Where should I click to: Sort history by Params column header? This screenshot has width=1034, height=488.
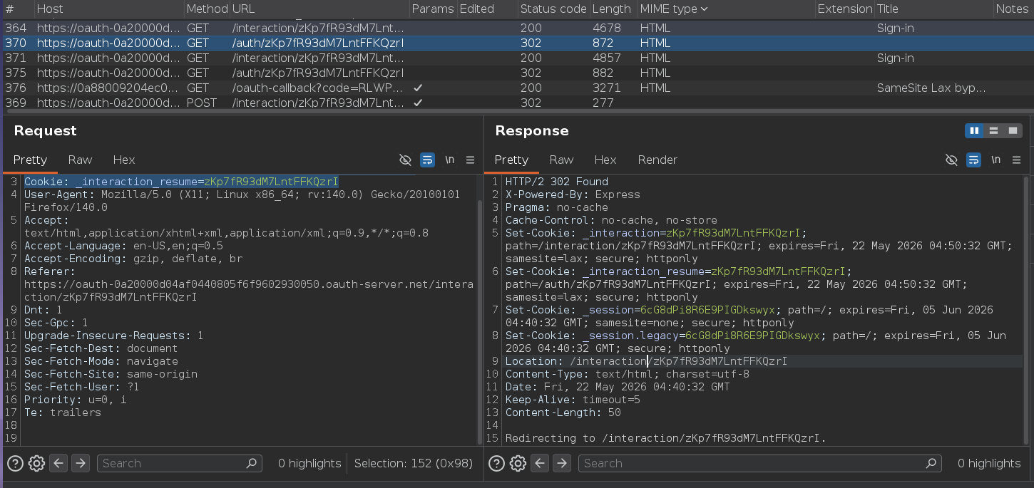click(433, 9)
